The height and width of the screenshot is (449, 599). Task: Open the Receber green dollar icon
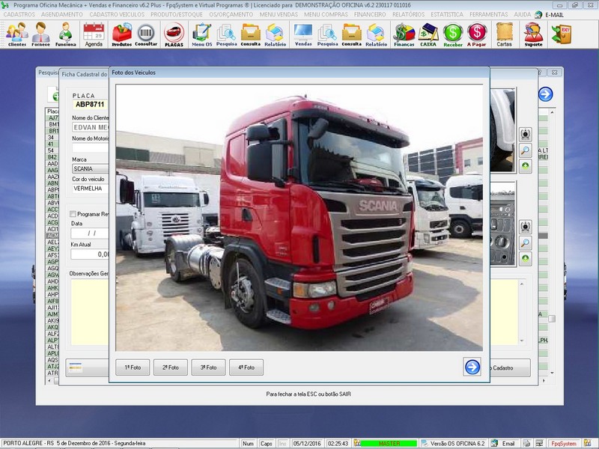tap(452, 34)
